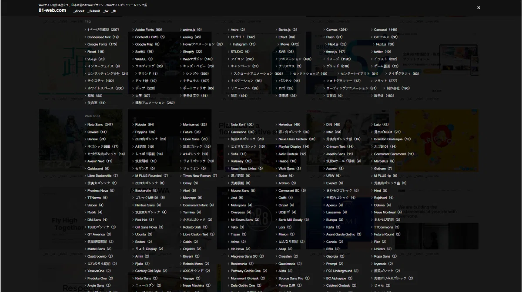Filter by Roboto (94) font
Viewport: 522px width, 292px height.
pos(144,125)
